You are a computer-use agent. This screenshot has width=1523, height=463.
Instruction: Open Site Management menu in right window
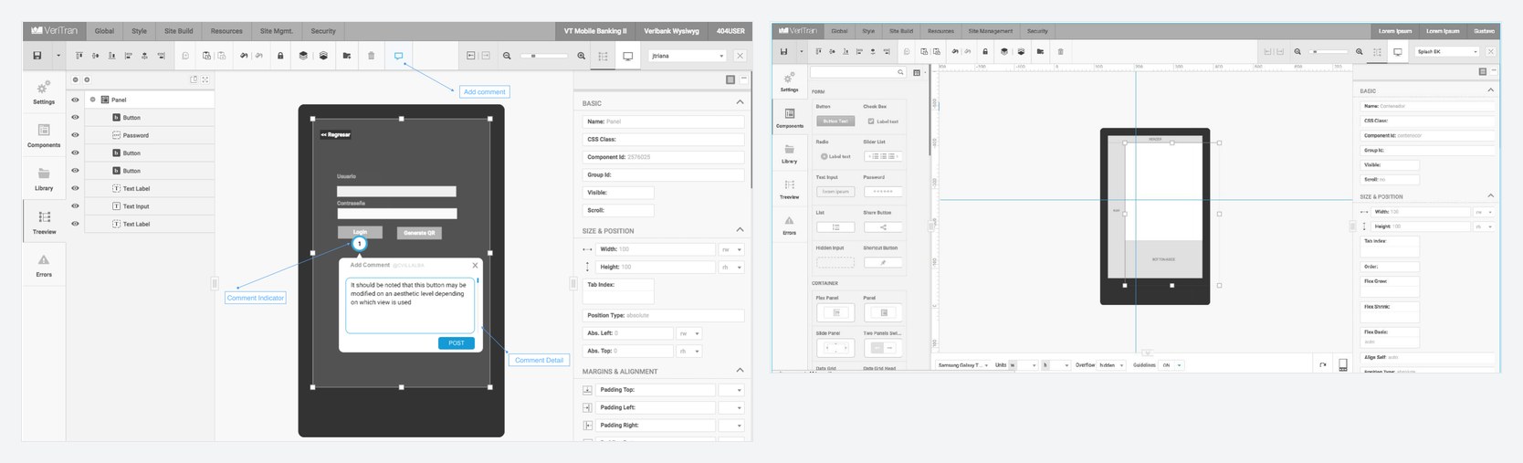(991, 31)
